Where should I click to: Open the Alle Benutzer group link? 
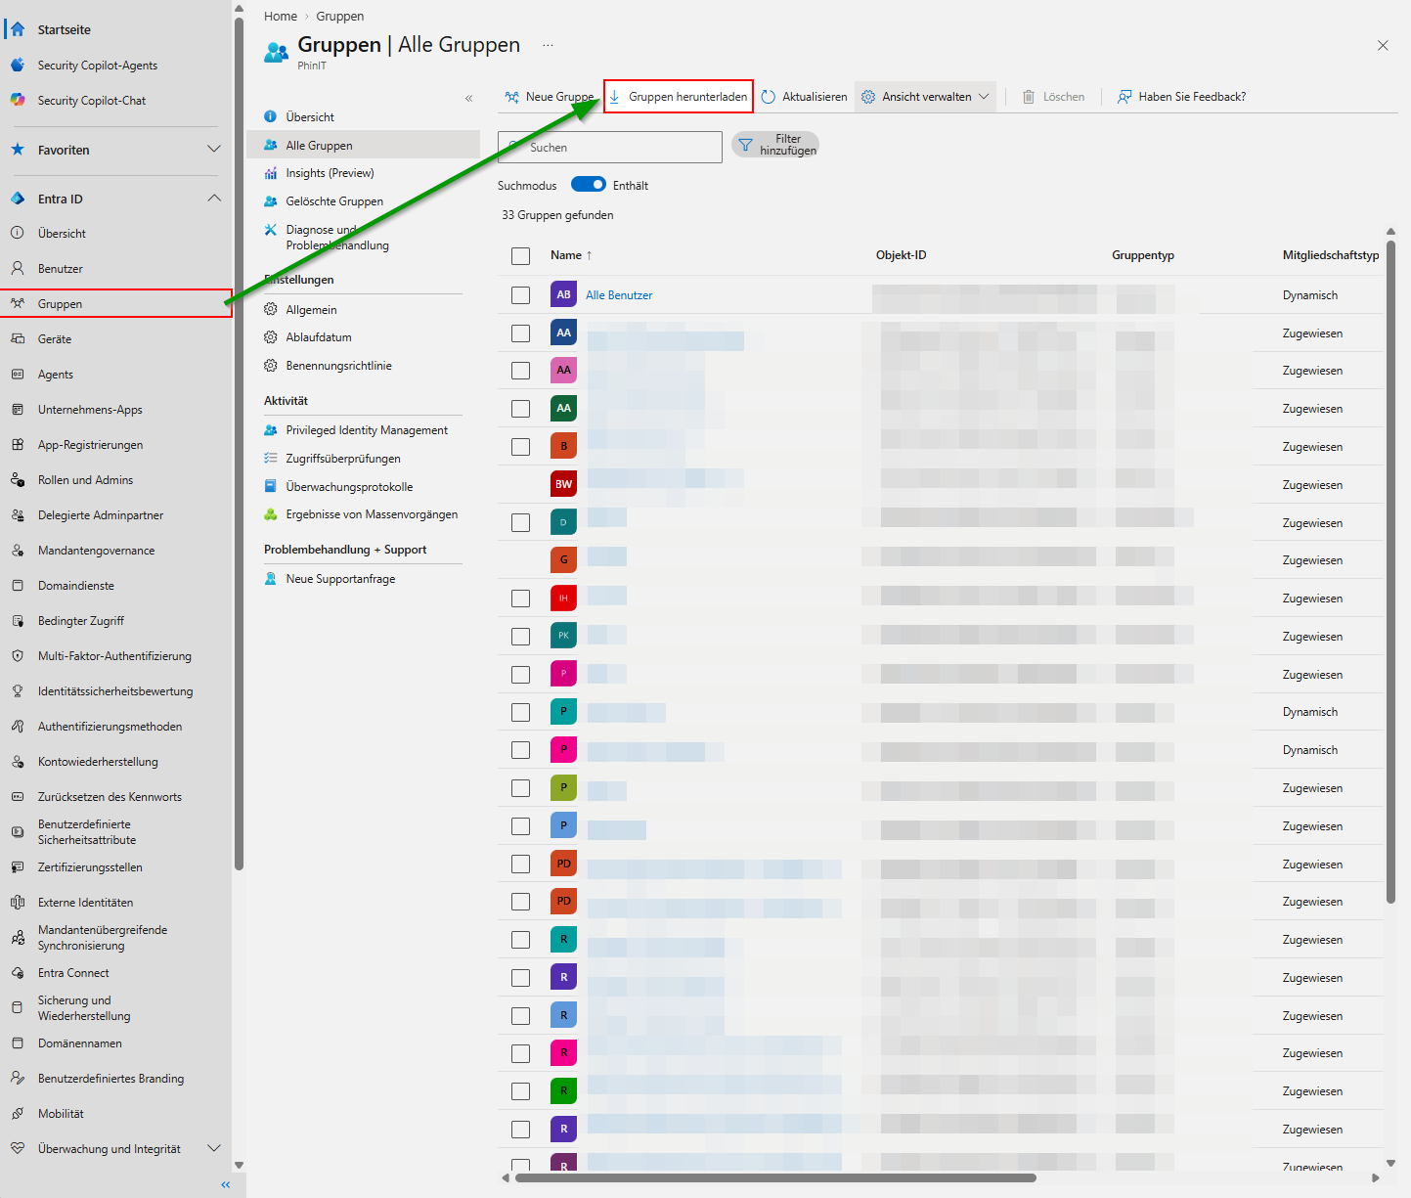click(x=619, y=295)
